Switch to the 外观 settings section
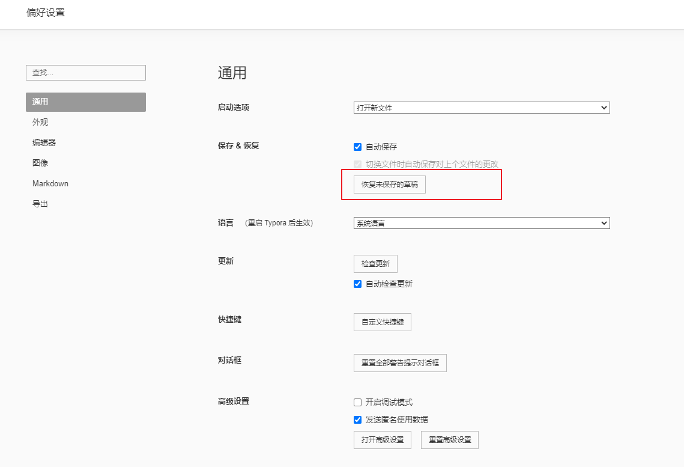The width and height of the screenshot is (684, 467). click(x=40, y=122)
